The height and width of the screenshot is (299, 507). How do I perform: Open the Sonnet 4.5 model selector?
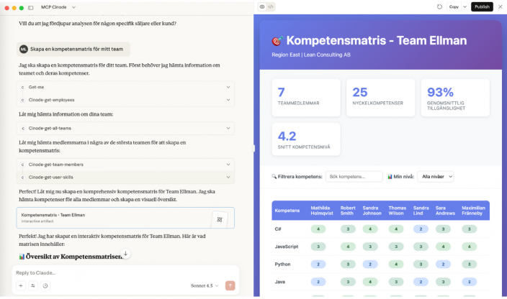point(205,285)
